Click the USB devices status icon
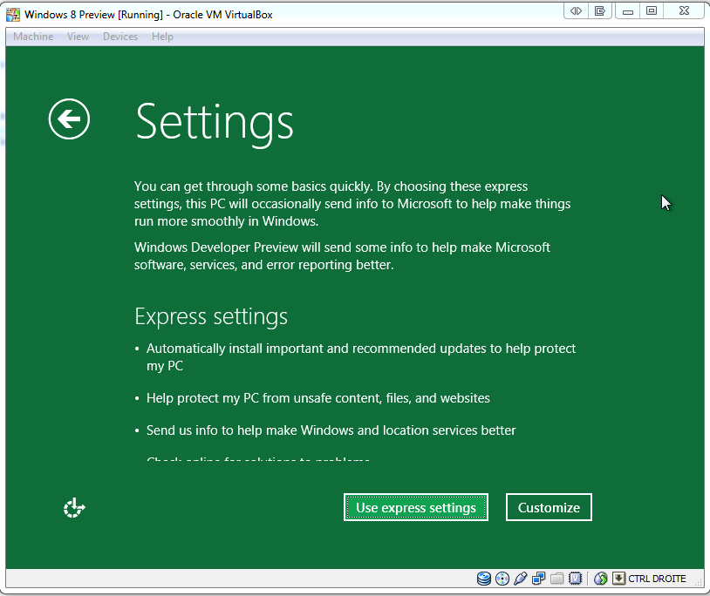 521,579
